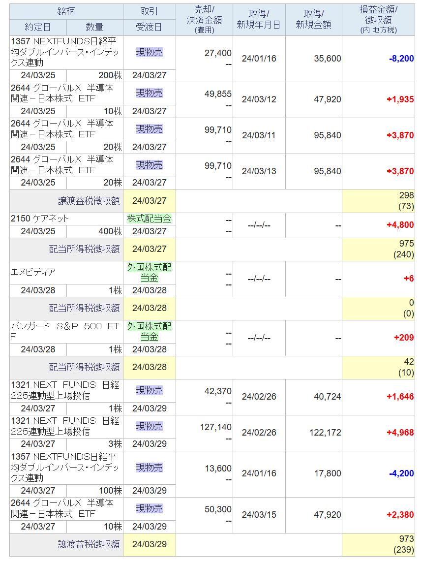
Task: Click the 損益金額/徴収額 column header
Action: [378, 20]
